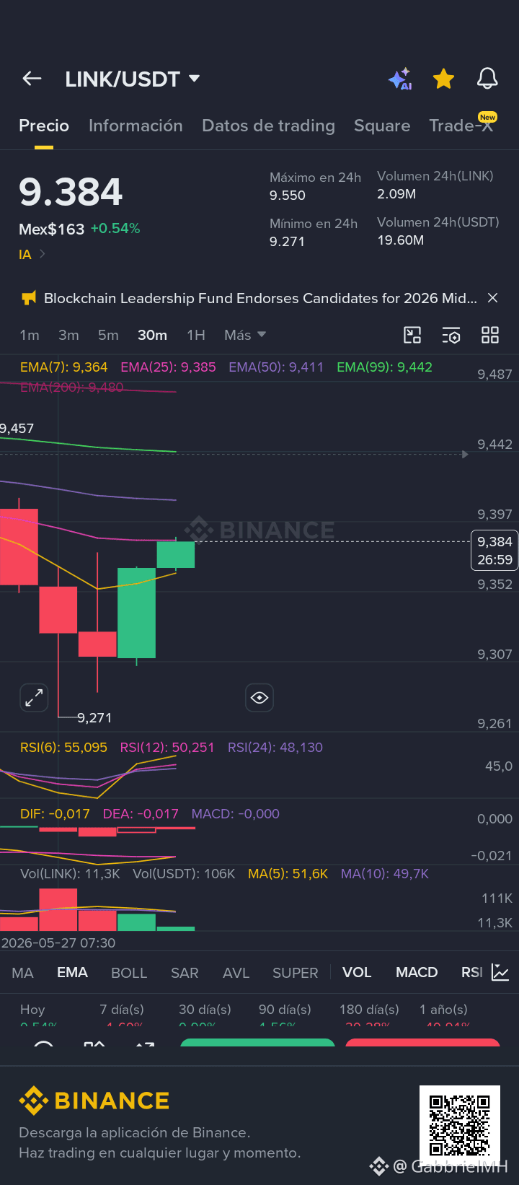Open the indicator chart settings icon
The height and width of the screenshot is (1185, 519).
[500, 973]
